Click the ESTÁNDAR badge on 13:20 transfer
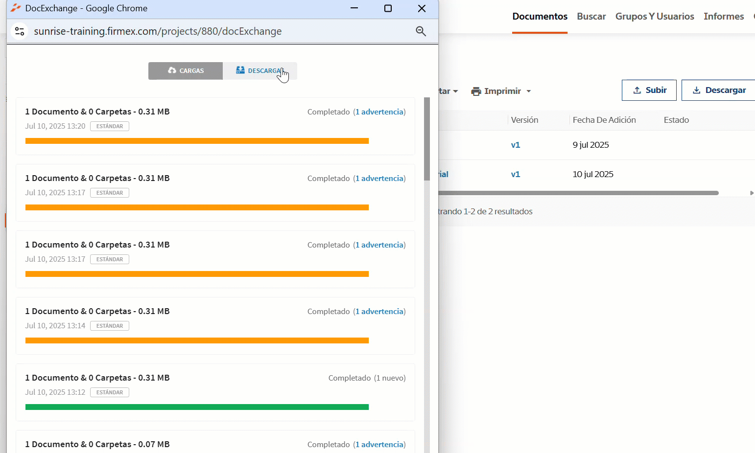Viewport: 755px width, 453px height. pos(110,126)
